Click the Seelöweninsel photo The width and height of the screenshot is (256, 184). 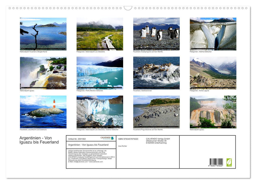(x=156, y=73)
